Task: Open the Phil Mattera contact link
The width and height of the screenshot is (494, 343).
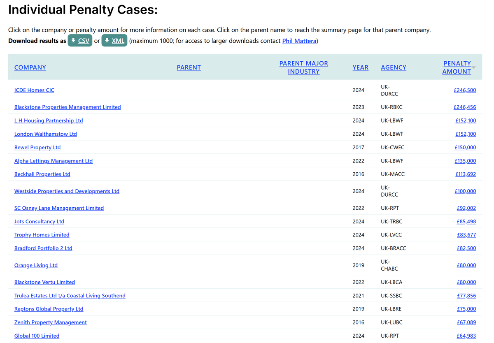Action: (x=299, y=41)
